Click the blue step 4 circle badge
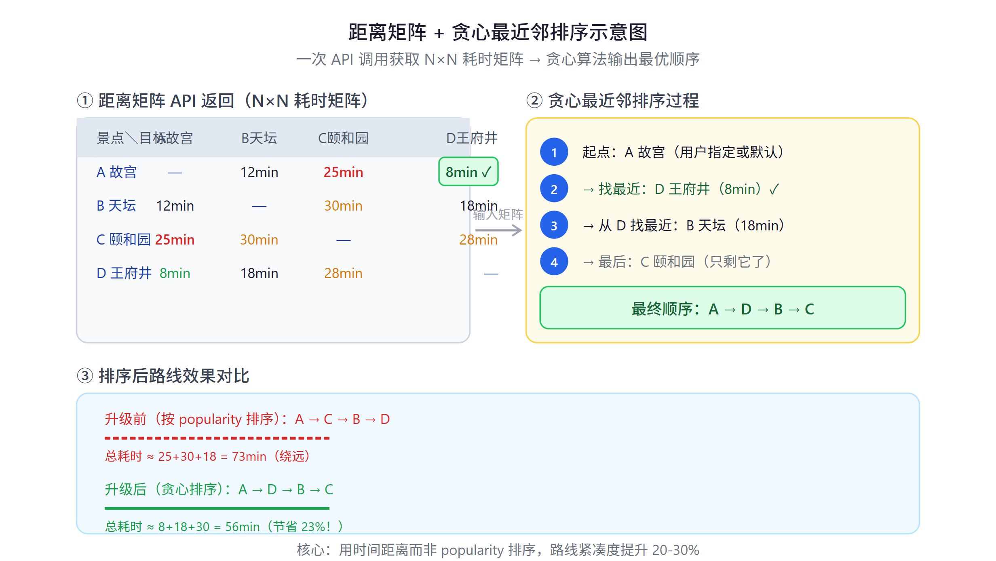996x561 pixels. click(554, 262)
